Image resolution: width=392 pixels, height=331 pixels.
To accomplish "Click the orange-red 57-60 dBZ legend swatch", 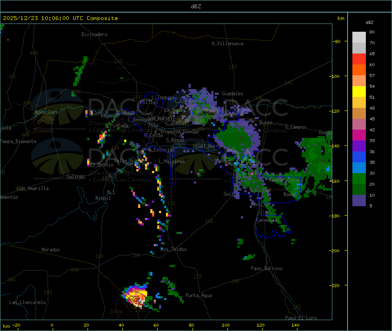I will coord(359,70).
